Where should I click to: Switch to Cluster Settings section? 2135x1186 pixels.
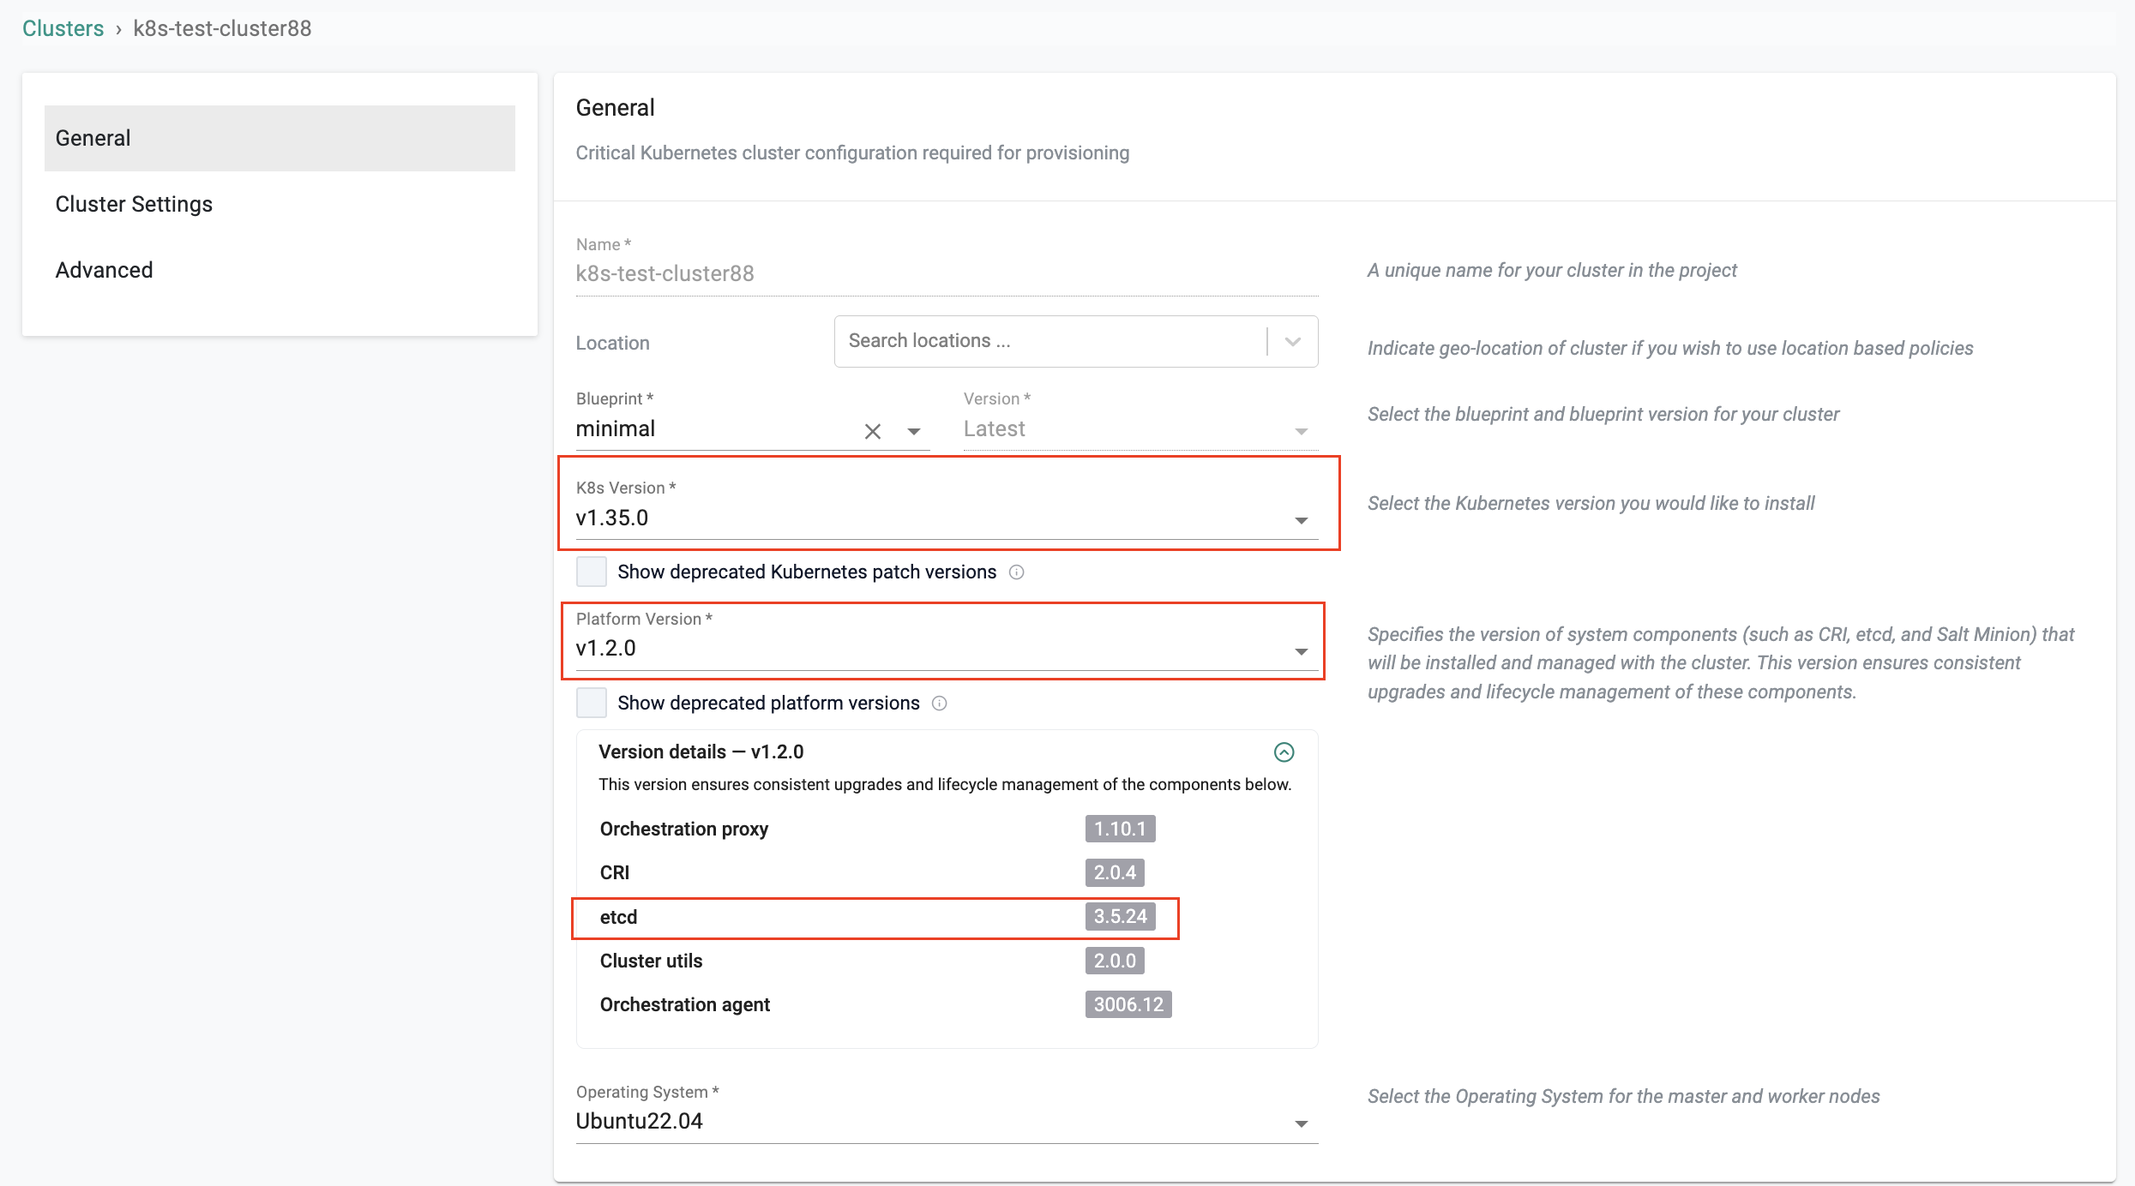(134, 204)
